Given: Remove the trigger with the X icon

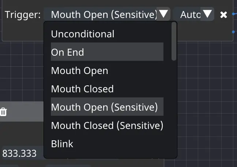Looking at the screenshot, I should tap(223, 15).
